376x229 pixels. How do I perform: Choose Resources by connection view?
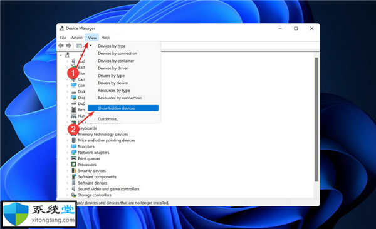pyautogui.click(x=123, y=98)
